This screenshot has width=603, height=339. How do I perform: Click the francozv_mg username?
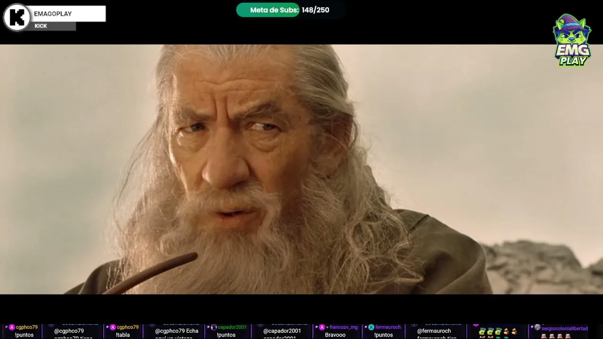343,327
